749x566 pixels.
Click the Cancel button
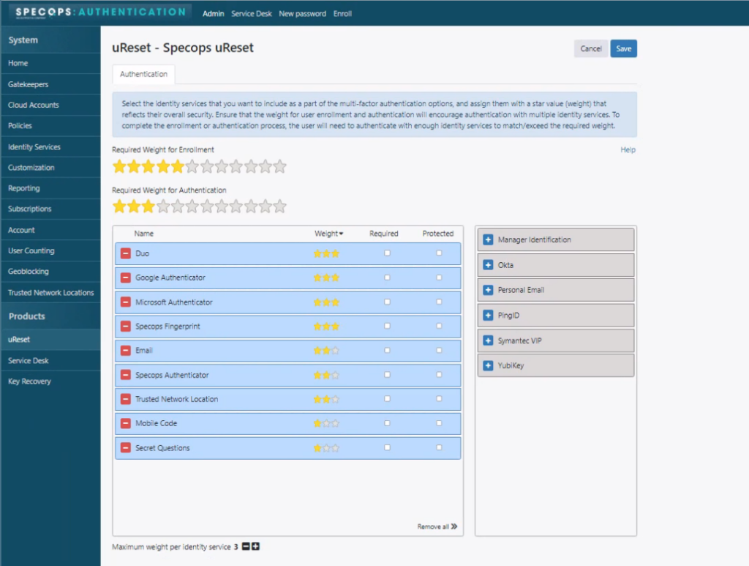click(591, 48)
